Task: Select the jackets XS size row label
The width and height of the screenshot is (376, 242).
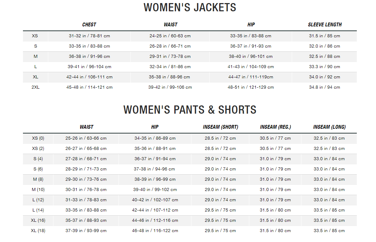Action: tap(35, 36)
